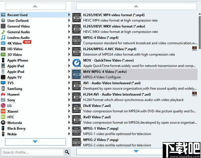Select the General Audio note icon
Viewport: 201px width, 158px height.
coord(3,32)
